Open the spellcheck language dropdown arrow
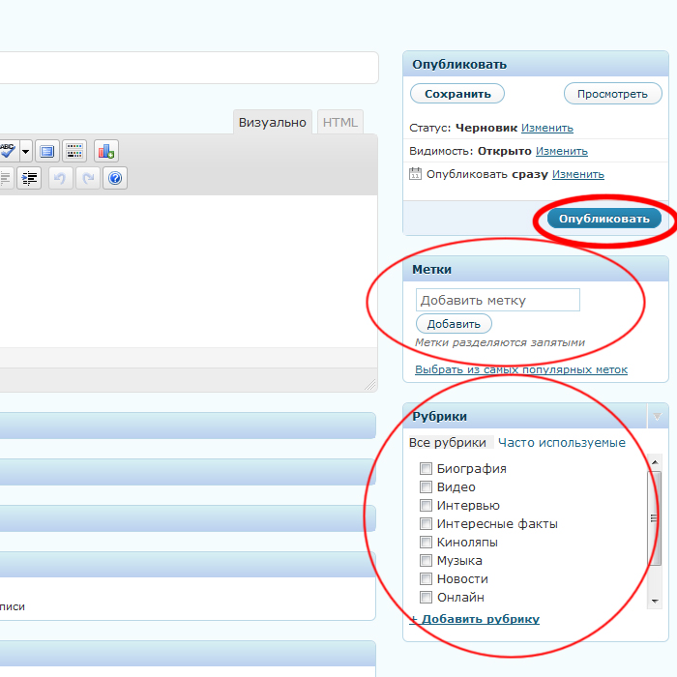 tap(26, 151)
